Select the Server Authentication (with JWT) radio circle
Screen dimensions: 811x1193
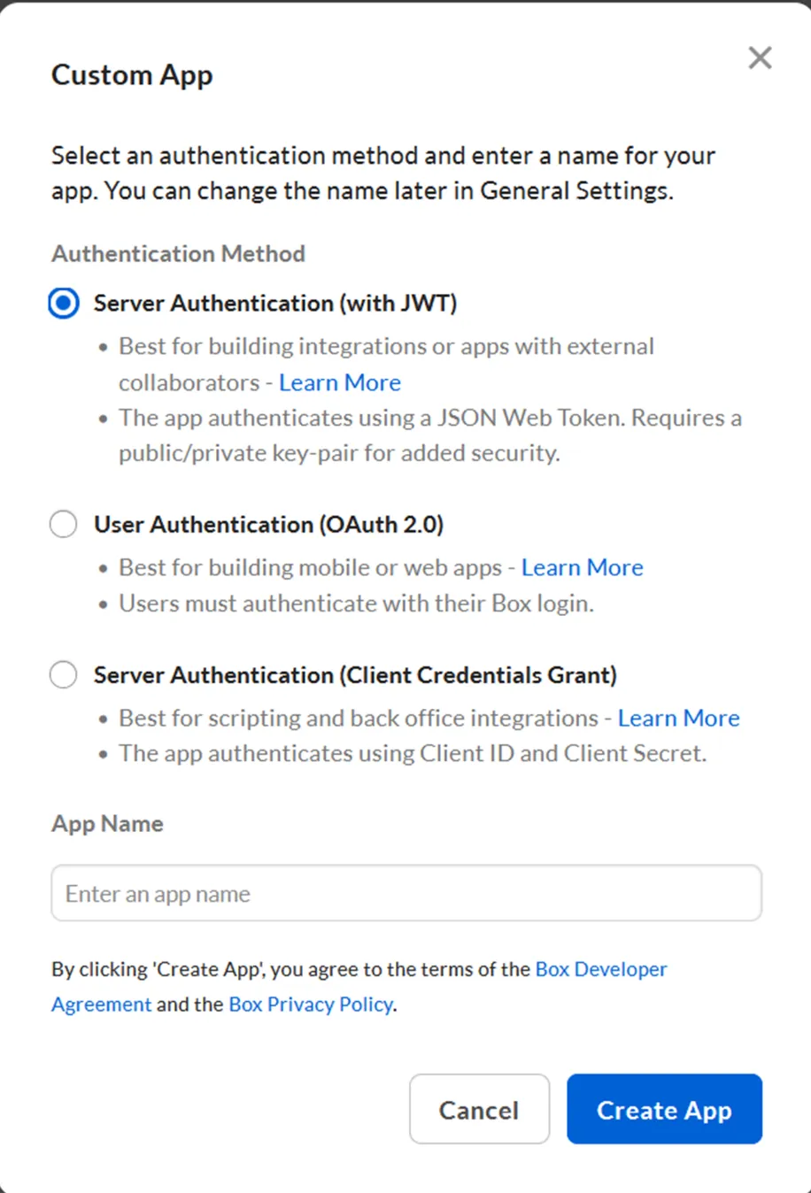[64, 304]
